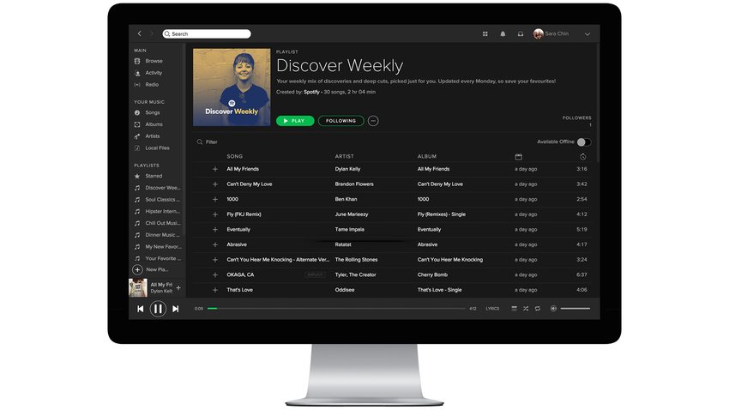Open the apps grid icon
The height and width of the screenshot is (410, 729).
click(x=485, y=34)
